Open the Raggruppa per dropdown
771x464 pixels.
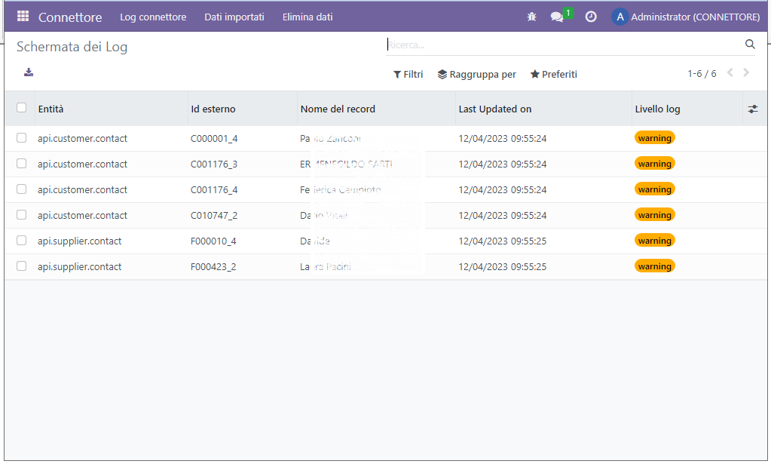coord(477,75)
